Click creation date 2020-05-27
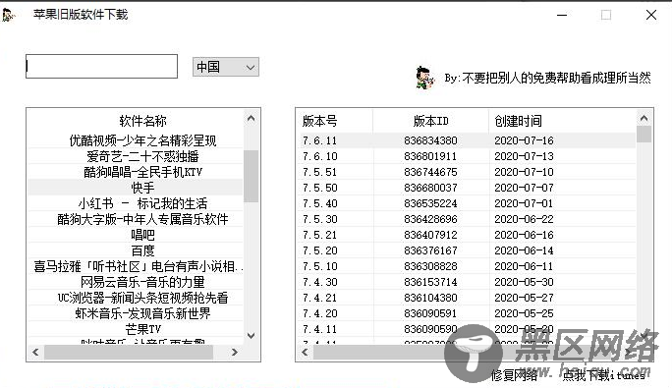672x388 pixels. [524, 298]
